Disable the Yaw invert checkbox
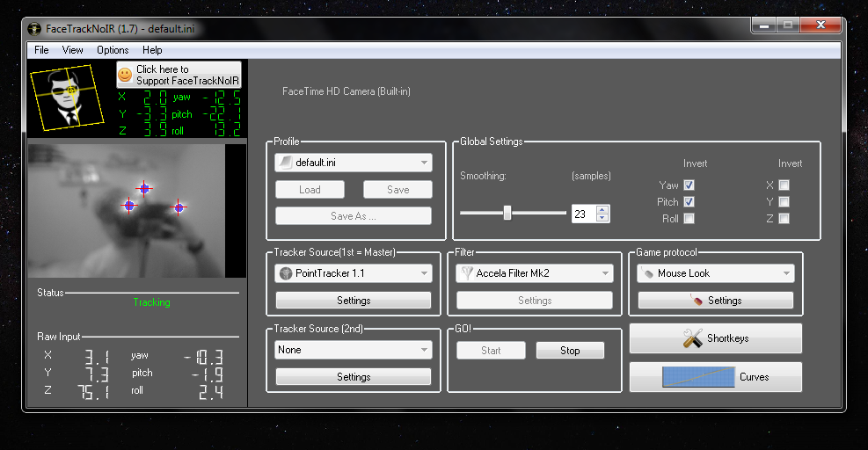The height and width of the screenshot is (450, 868). pyautogui.click(x=689, y=185)
